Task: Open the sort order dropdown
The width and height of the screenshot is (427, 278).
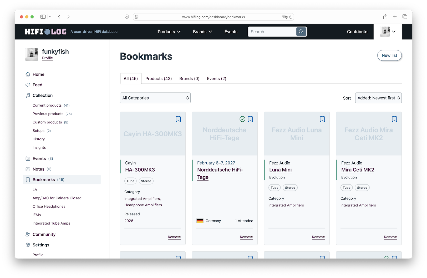Action: (378, 98)
